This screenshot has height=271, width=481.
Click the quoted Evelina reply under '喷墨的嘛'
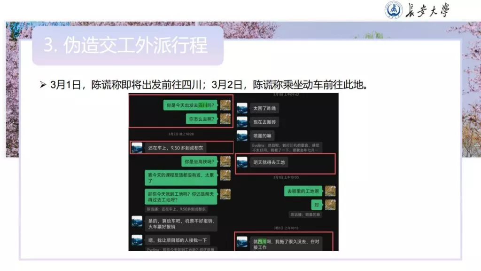click(286, 148)
